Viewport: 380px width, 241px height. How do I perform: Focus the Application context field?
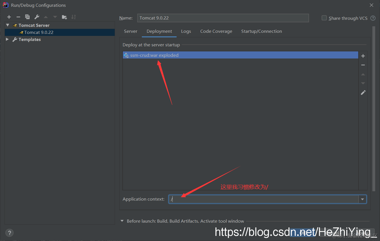point(264,199)
